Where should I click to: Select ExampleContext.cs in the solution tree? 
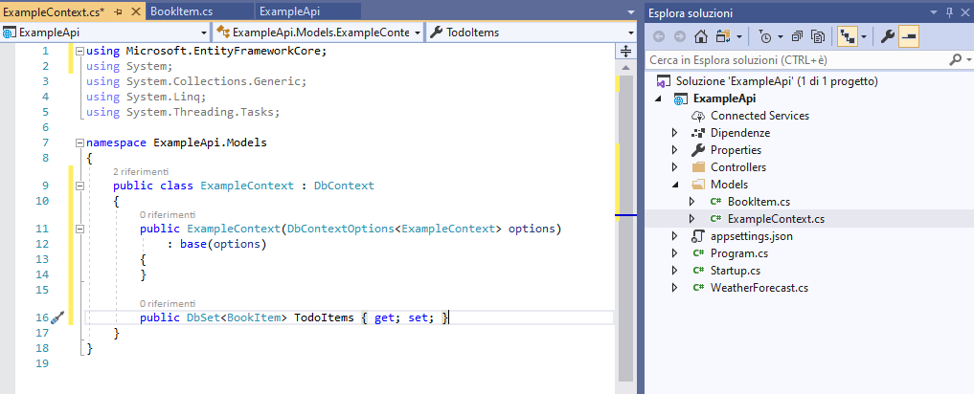(776, 219)
